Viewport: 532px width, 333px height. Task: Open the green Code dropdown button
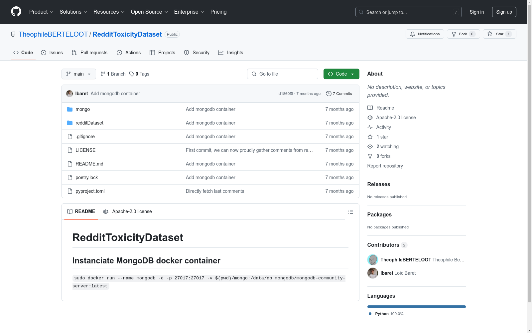tap(341, 74)
